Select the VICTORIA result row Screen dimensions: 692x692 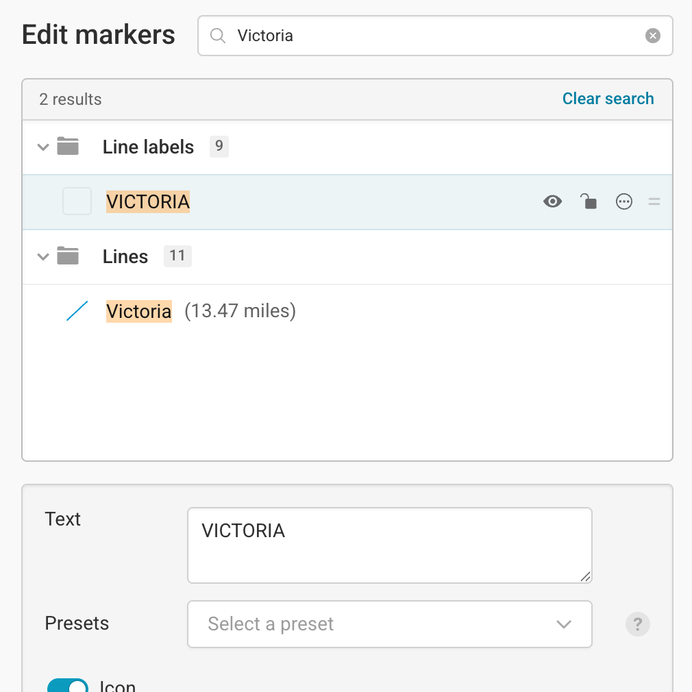click(x=147, y=201)
